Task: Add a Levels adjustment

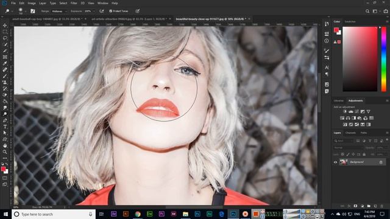Action: point(351,111)
